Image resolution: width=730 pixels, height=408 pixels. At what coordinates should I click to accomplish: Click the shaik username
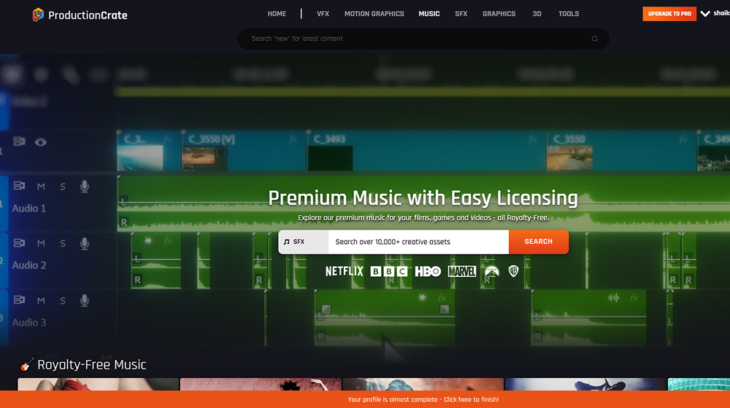coord(721,13)
